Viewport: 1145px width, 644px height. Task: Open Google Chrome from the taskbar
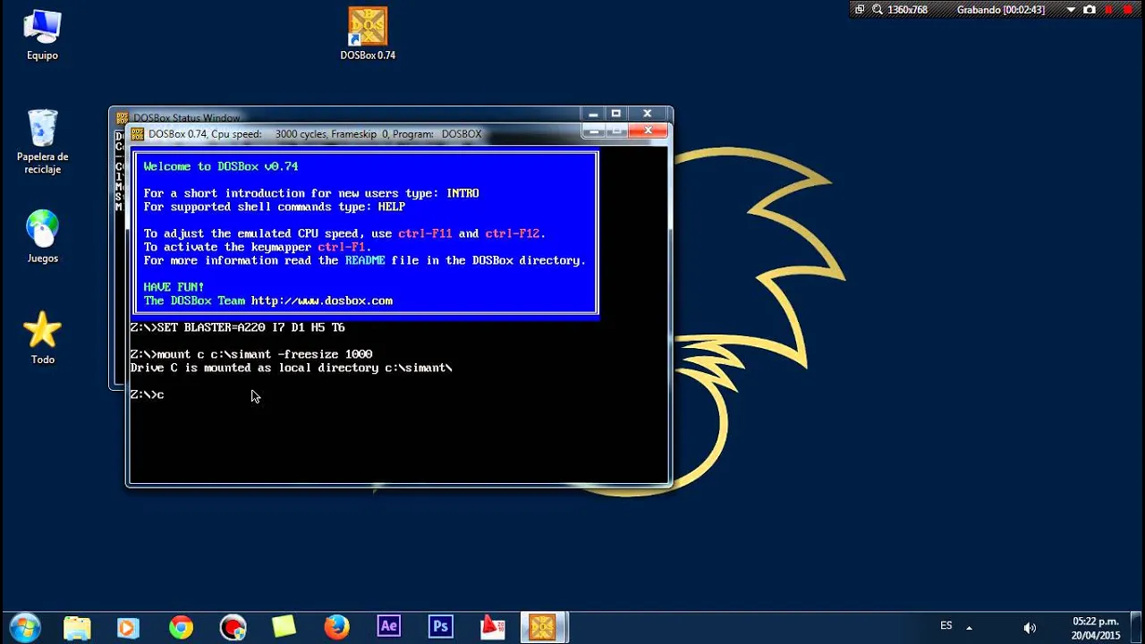click(181, 627)
